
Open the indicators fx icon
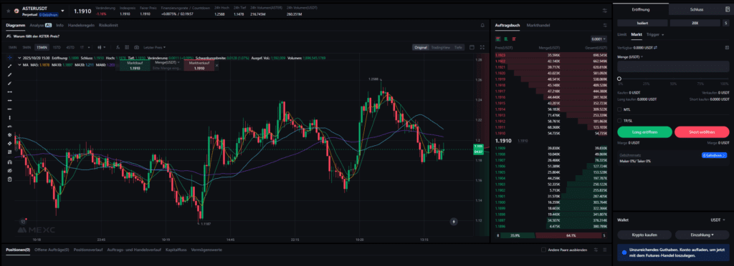[x=118, y=47]
